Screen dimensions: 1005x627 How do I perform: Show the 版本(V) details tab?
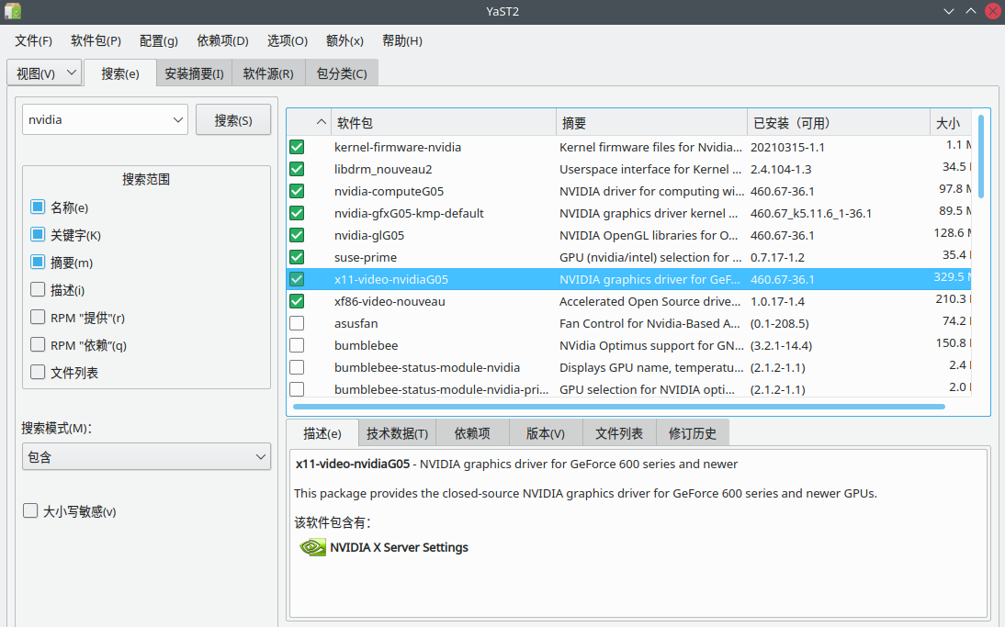pyautogui.click(x=546, y=433)
